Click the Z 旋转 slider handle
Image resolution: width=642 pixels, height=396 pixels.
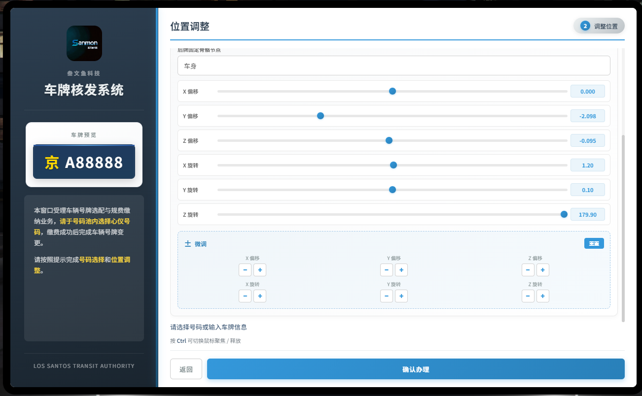click(x=564, y=214)
